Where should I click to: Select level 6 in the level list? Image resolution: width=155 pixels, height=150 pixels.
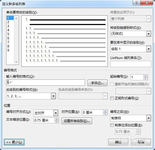[x=10, y=38]
